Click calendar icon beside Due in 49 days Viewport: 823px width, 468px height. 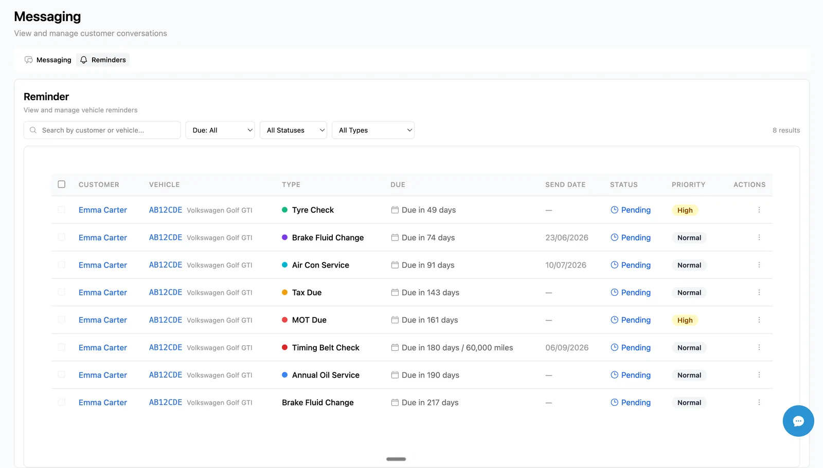[x=395, y=210]
